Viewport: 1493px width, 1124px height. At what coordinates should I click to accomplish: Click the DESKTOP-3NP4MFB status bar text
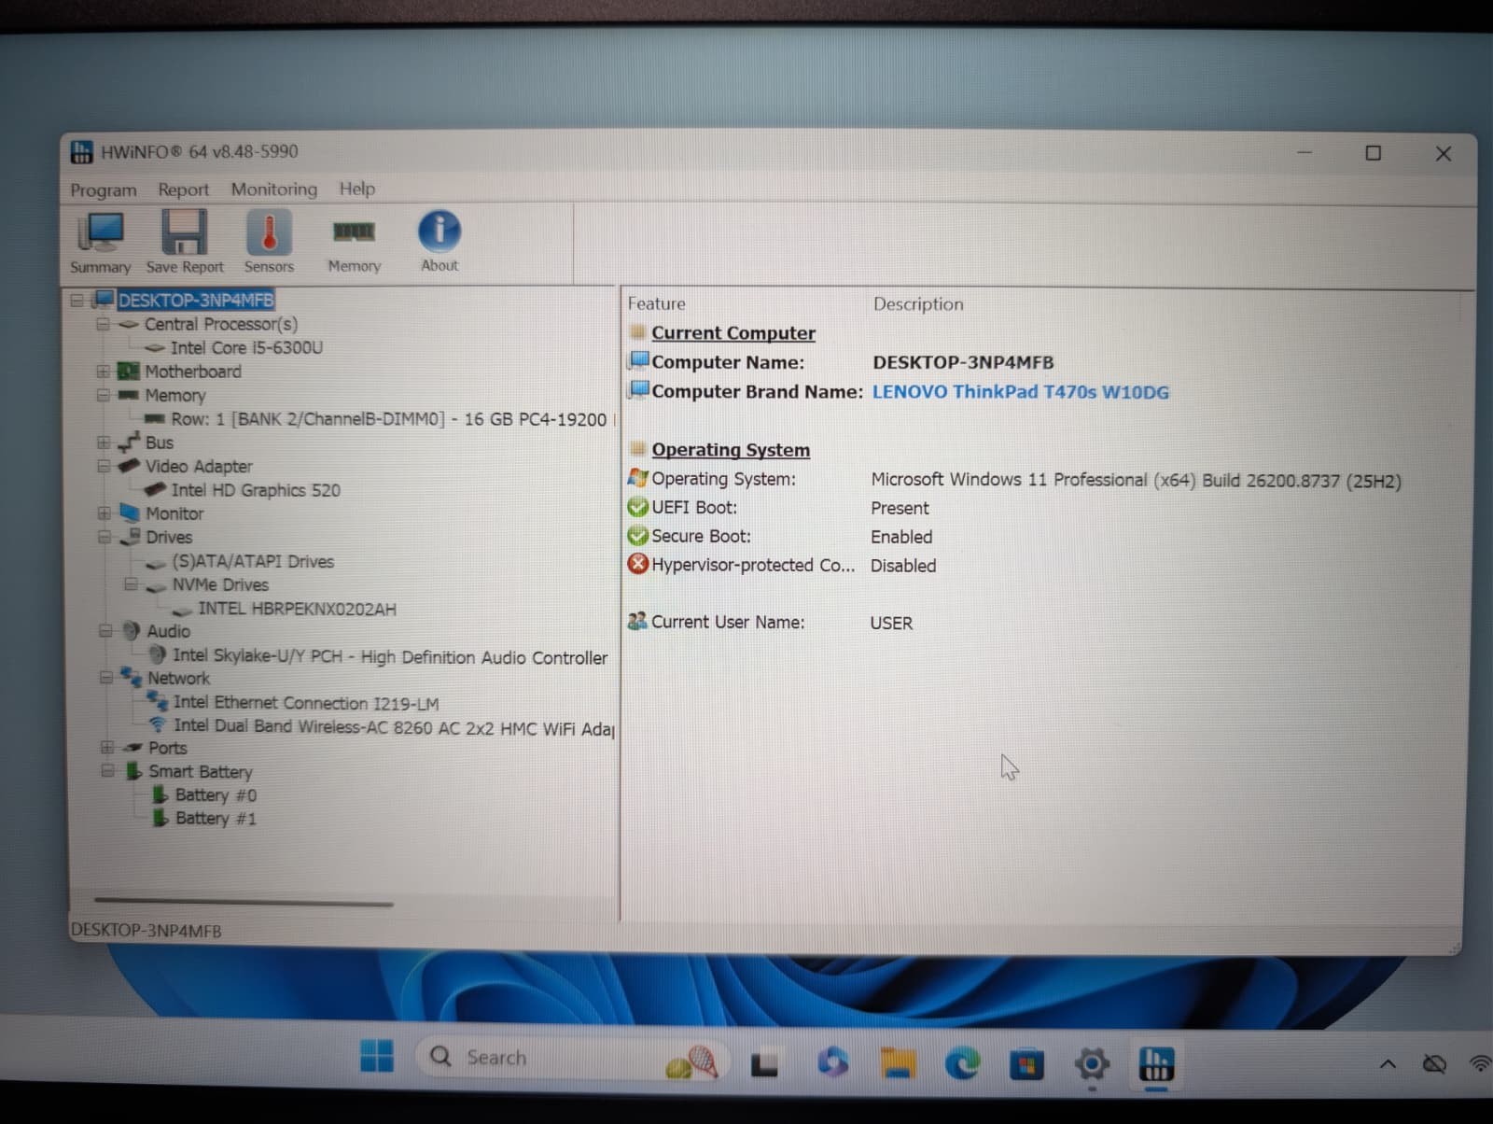click(147, 931)
